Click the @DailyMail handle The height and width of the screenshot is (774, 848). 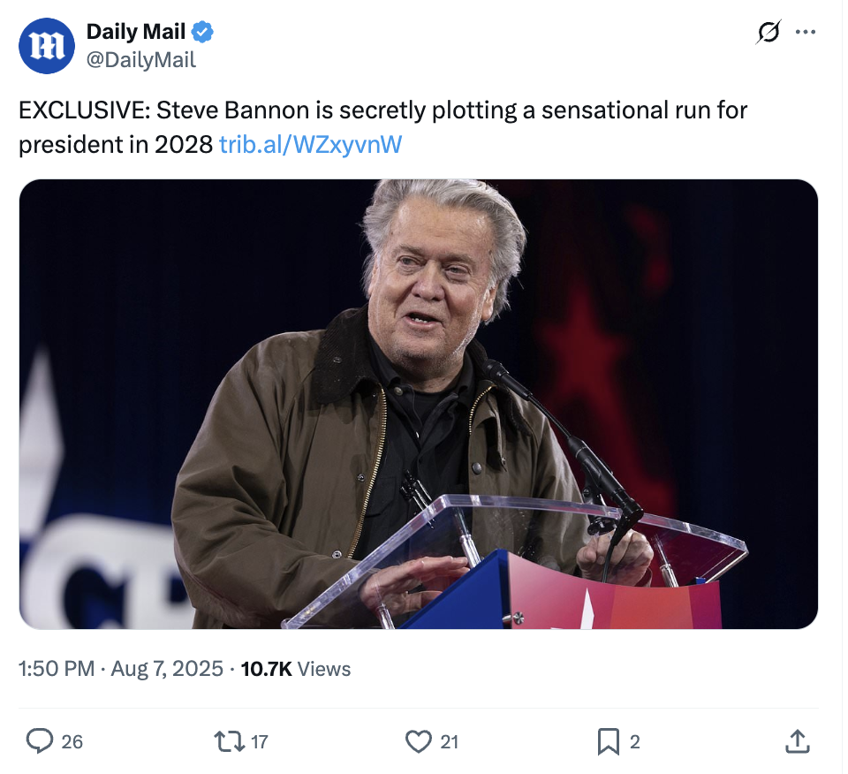[x=140, y=60]
